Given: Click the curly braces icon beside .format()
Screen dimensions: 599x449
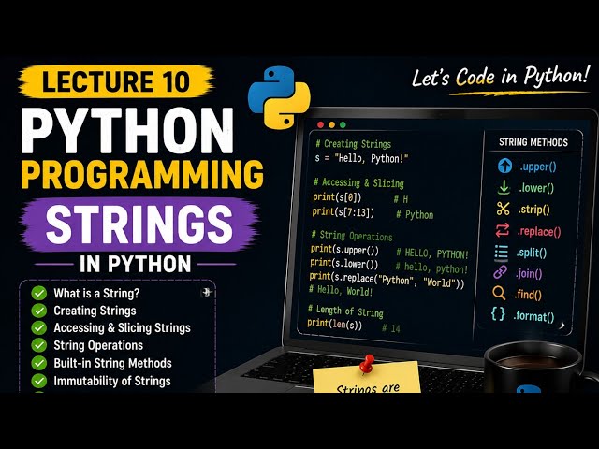Looking at the screenshot, I should click(498, 314).
